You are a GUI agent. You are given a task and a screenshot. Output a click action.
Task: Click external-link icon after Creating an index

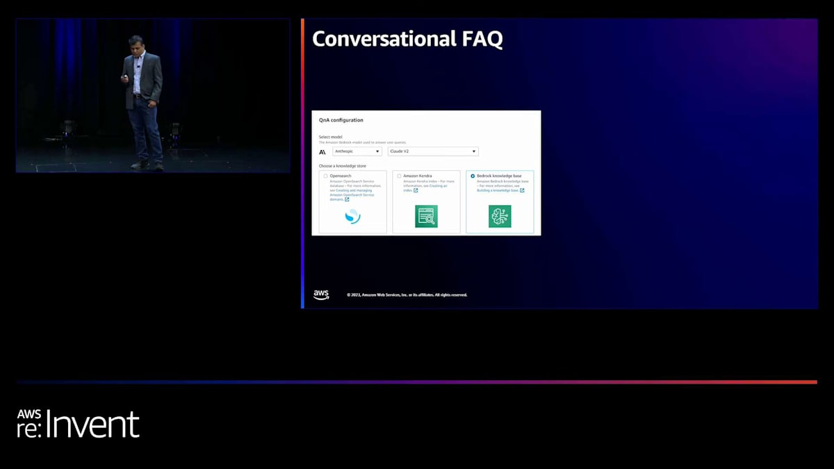click(416, 190)
